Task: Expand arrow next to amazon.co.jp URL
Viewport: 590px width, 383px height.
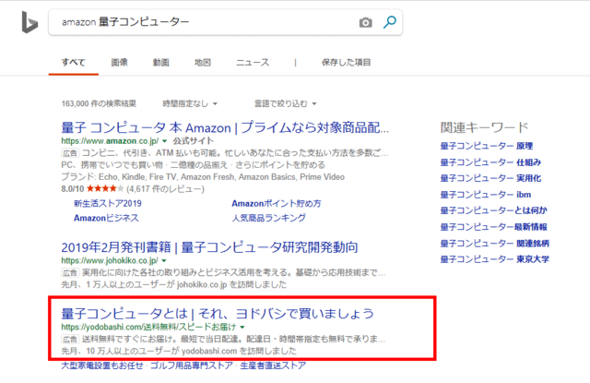Action: pyautogui.click(x=164, y=141)
